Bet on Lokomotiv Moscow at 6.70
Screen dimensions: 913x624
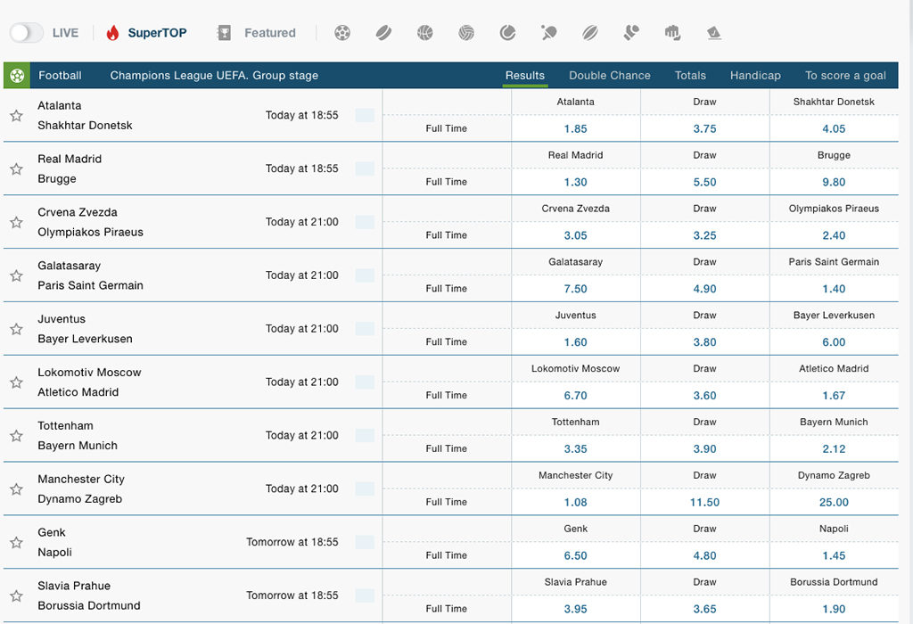click(x=575, y=396)
